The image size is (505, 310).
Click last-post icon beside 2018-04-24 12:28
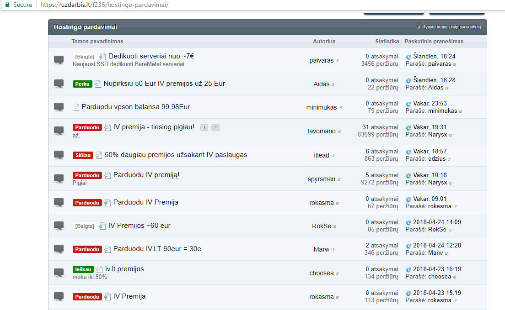click(408, 246)
